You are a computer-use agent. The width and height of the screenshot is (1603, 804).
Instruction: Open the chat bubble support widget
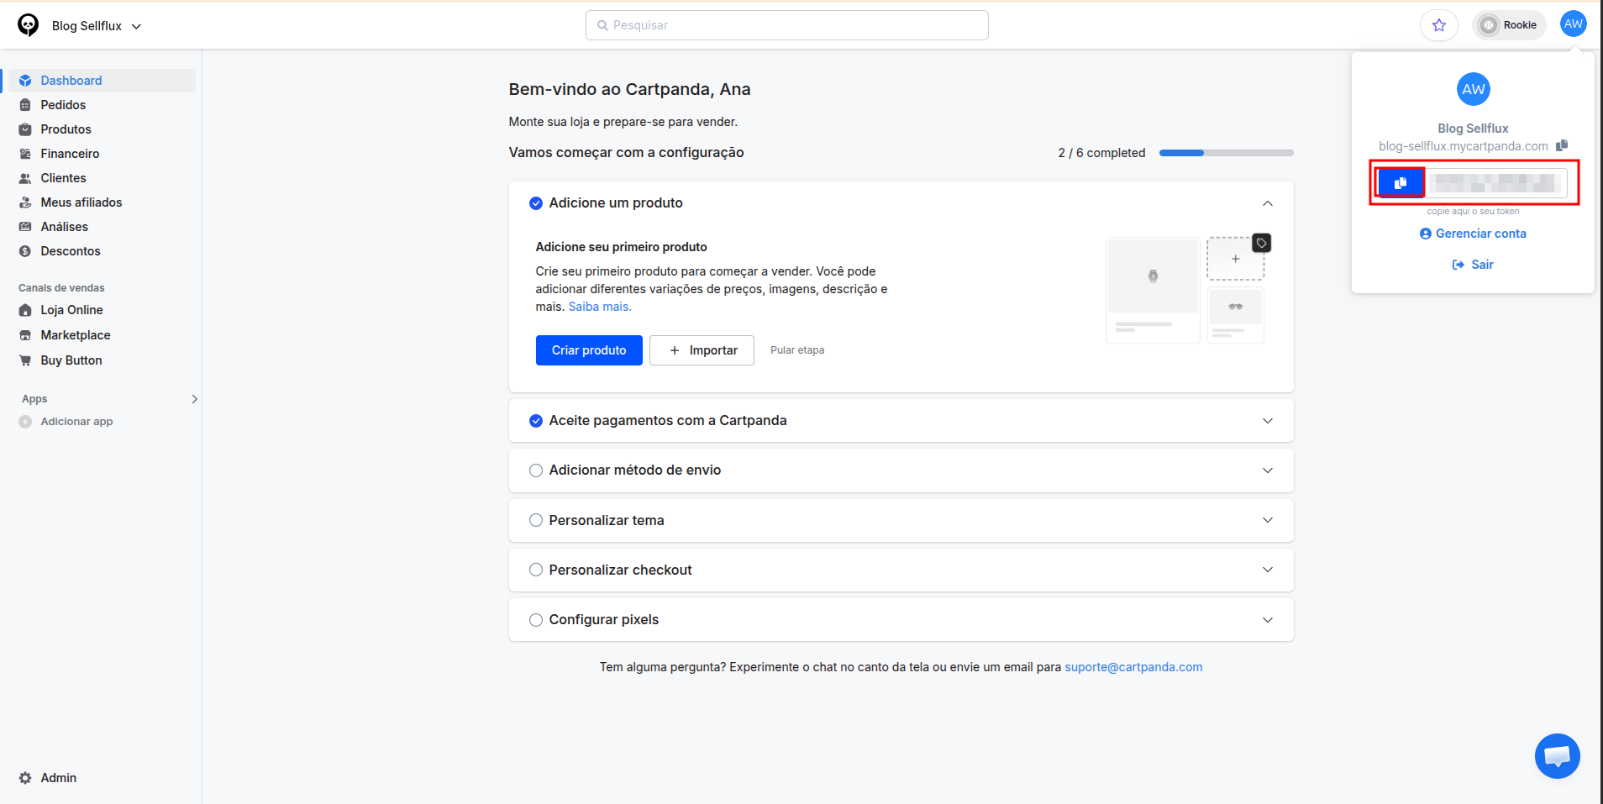[1557, 756]
